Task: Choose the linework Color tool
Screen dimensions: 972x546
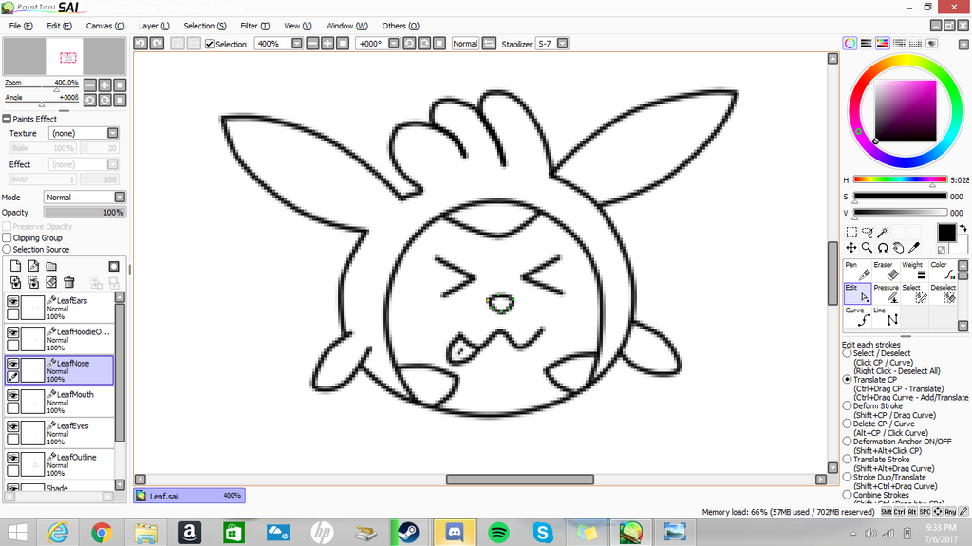Action: click(943, 271)
